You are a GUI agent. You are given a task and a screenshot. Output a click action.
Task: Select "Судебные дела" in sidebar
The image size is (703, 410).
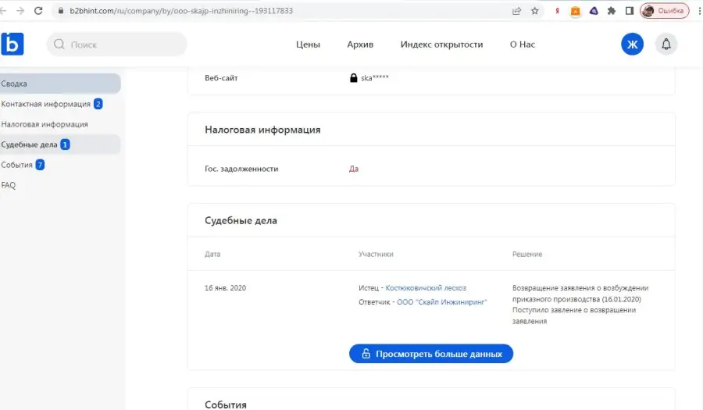coord(60,144)
